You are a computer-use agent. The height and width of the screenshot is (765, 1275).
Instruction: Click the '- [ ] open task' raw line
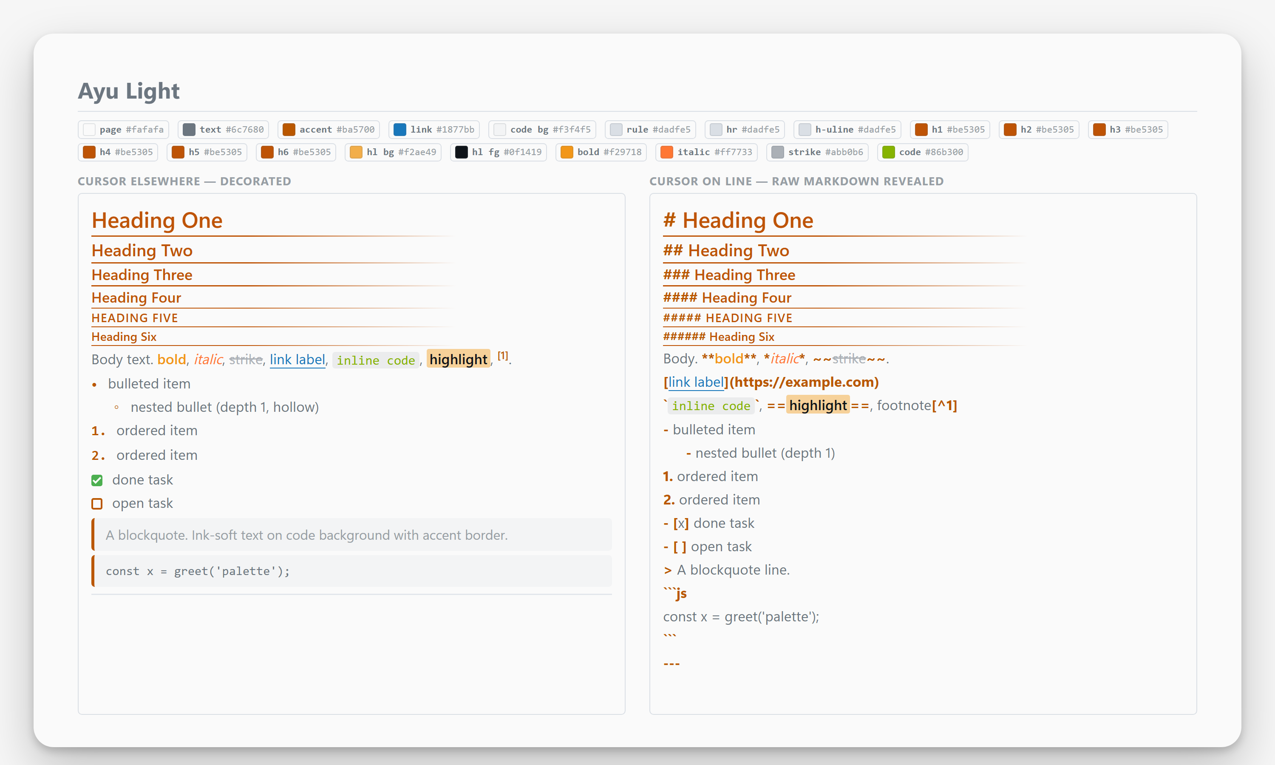[x=707, y=547]
